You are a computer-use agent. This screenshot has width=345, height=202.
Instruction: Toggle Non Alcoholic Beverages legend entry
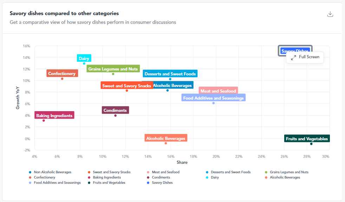coord(50,172)
